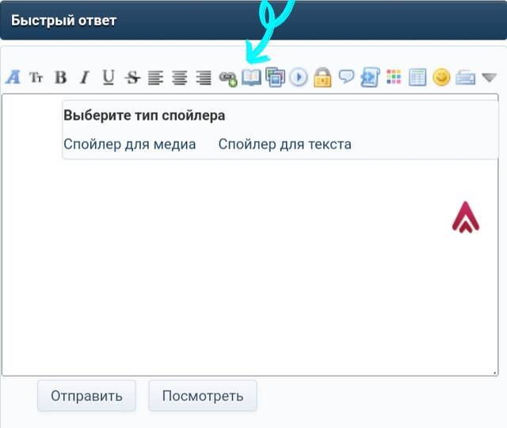
Task: Toggle italic formatting
Action: coord(85,78)
